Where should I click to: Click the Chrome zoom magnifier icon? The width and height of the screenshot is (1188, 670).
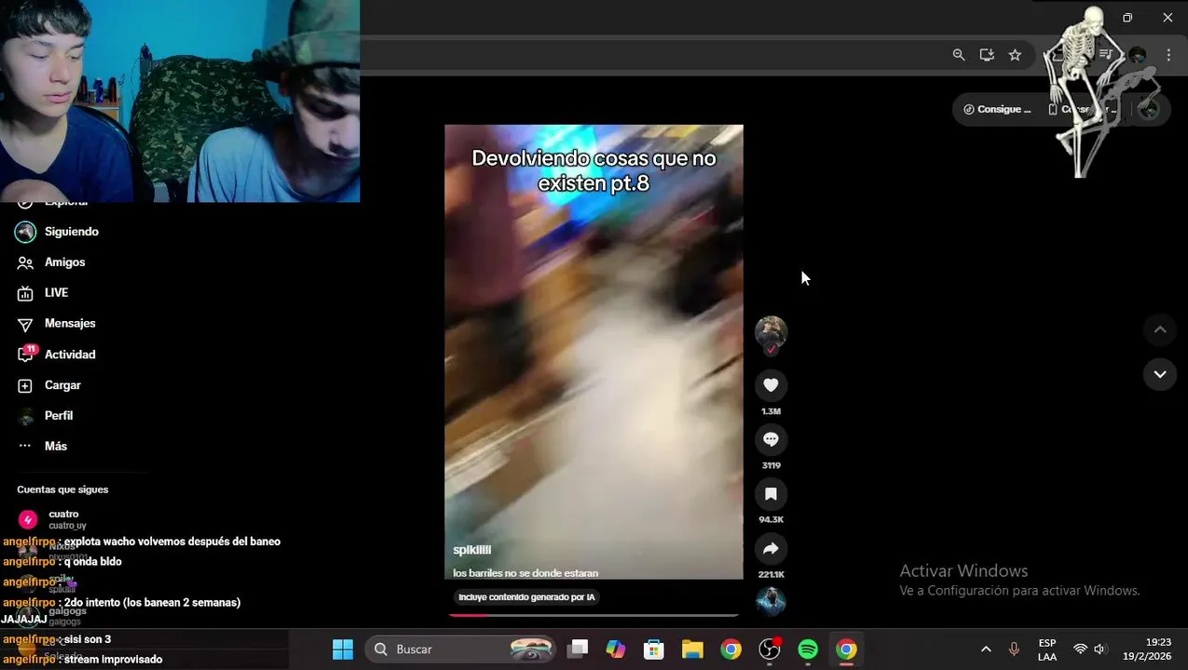pos(959,55)
